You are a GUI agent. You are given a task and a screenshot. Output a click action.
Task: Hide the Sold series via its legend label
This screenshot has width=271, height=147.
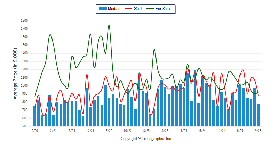[x=138, y=9]
